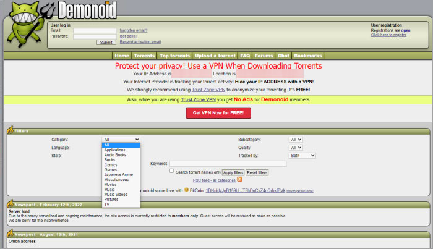
Task: Click the flame icon beside Filters heading
Action: point(11,130)
